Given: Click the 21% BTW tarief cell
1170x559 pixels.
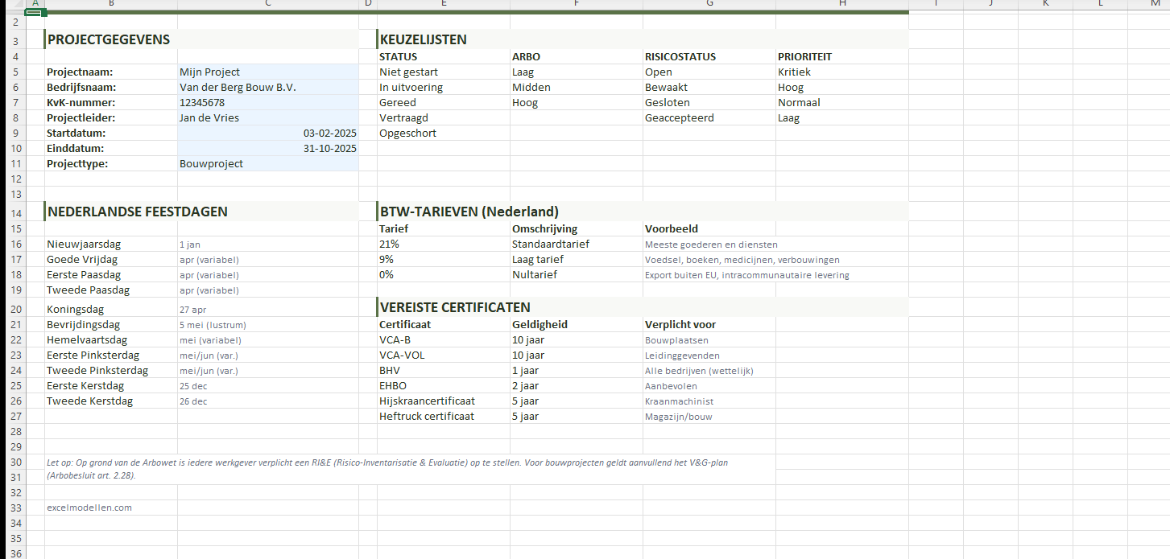Looking at the screenshot, I should click(389, 245).
